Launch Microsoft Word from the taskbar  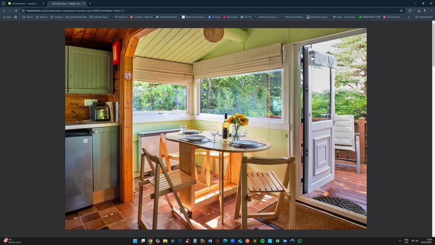point(210,241)
